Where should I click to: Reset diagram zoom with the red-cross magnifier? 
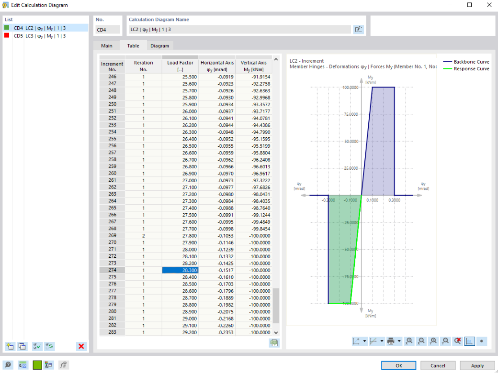(x=457, y=341)
